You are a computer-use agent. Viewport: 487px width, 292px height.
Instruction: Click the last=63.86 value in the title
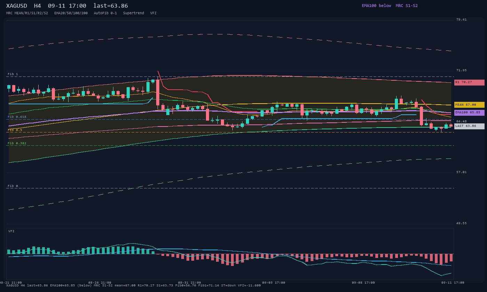[x=111, y=6]
